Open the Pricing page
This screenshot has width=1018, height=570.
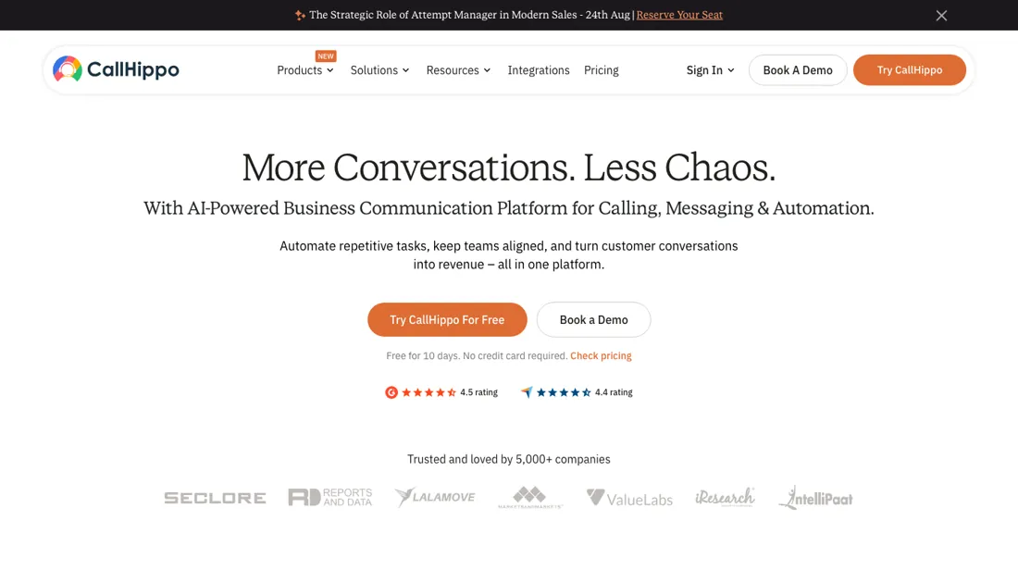[602, 70]
